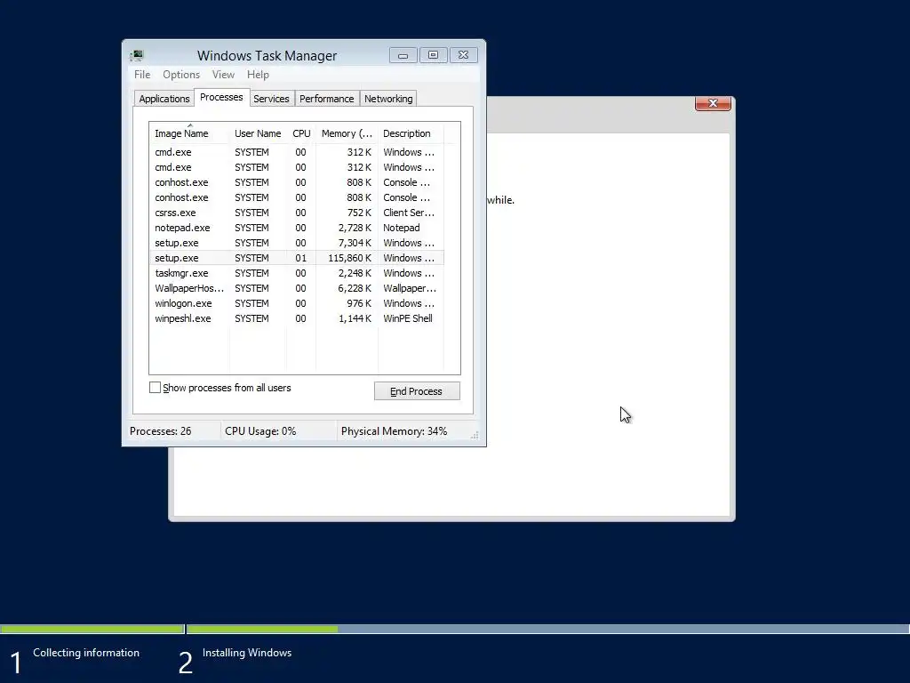Click Physical Memory: 34% in the status bar
Viewport: 910px width, 683px height.
tap(394, 431)
